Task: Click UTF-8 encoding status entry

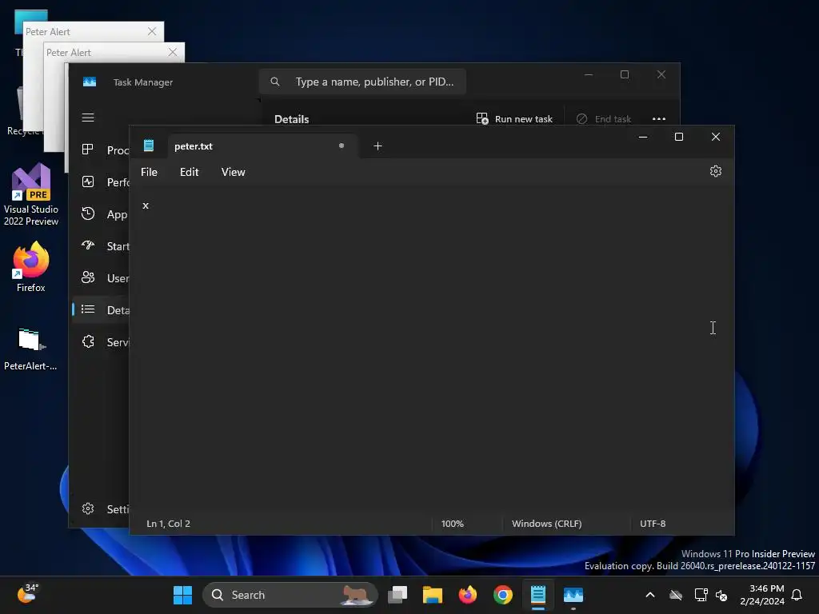Action: pyautogui.click(x=653, y=523)
